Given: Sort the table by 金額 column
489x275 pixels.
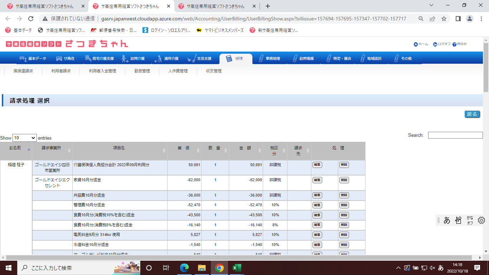Looking at the screenshot, I should pyautogui.click(x=245, y=148).
